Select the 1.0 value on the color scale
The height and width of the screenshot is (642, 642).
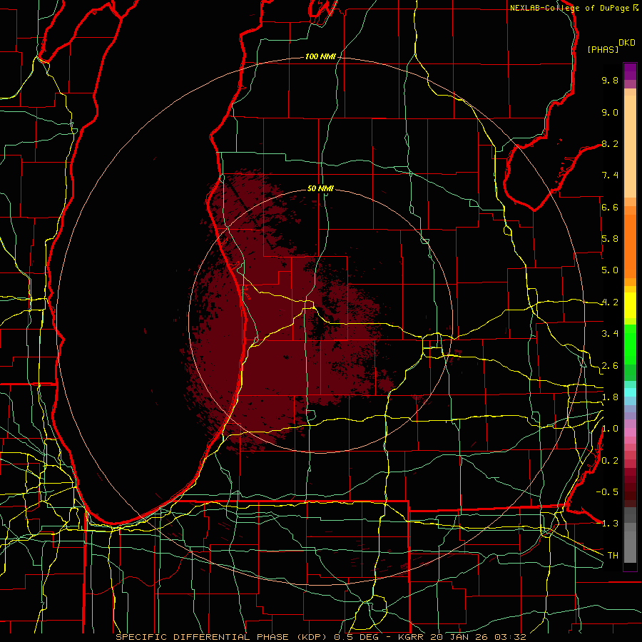click(x=610, y=429)
